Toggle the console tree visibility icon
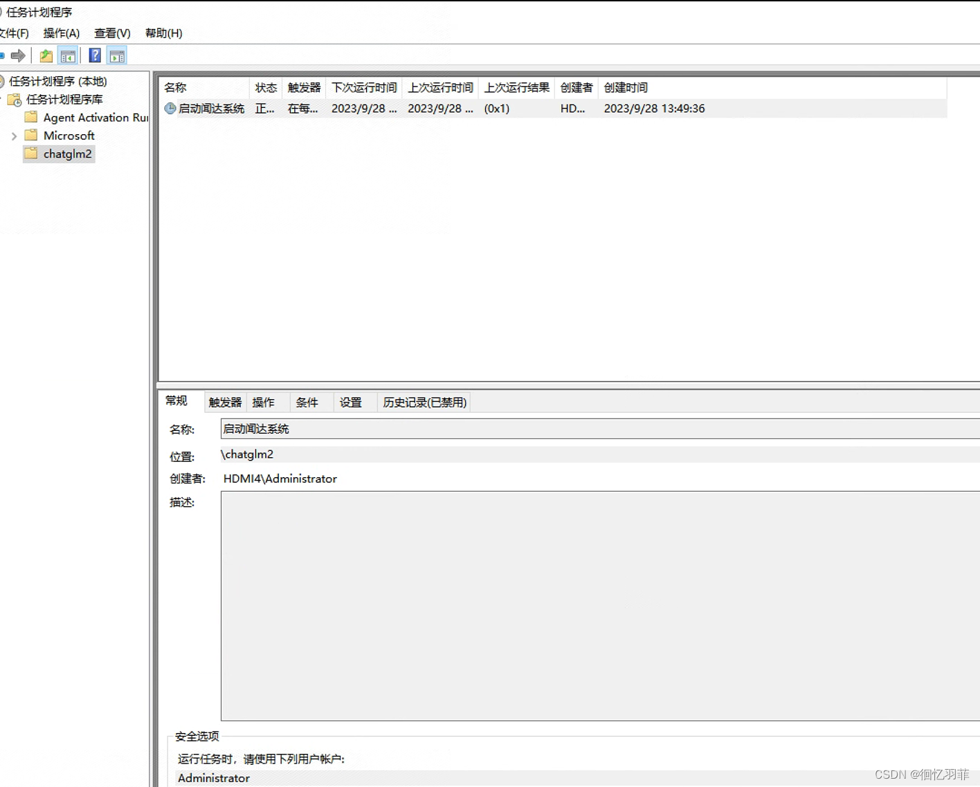980x787 pixels. tap(68, 55)
